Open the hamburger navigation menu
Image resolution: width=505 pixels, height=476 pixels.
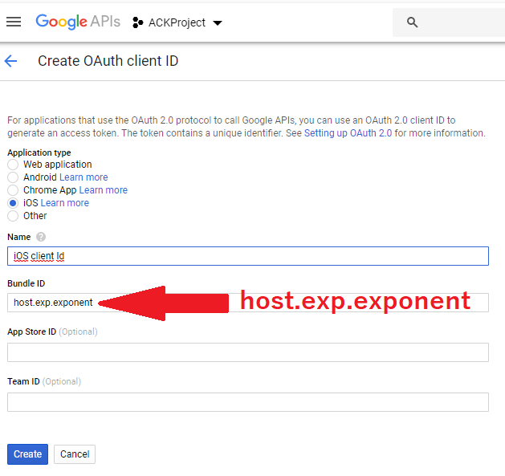click(14, 22)
